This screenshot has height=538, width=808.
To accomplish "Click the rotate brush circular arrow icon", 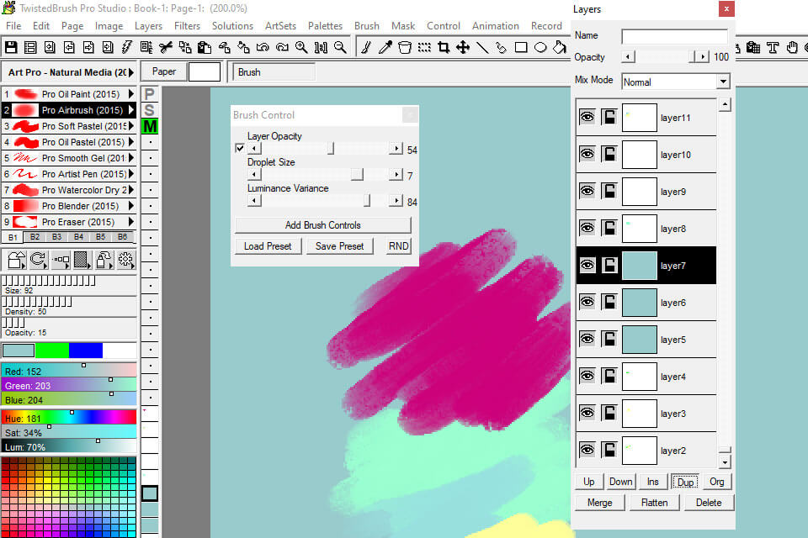I will (x=39, y=260).
